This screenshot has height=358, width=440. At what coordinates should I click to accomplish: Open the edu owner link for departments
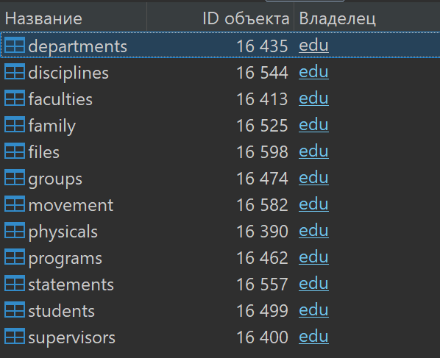313,46
